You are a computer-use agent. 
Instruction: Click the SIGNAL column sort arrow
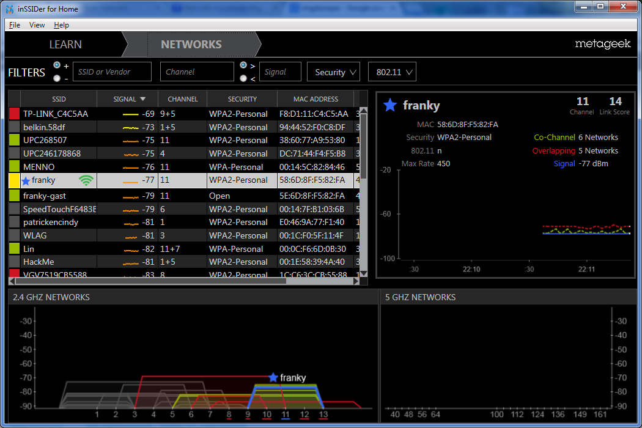click(x=143, y=99)
